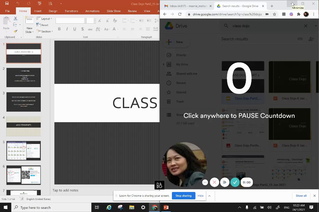Click the Save icon in PowerPoint title bar
Viewport: 319px width, 212px height.
point(7,3)
